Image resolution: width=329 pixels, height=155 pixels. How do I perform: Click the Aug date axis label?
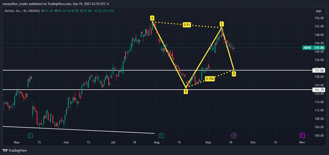(156, 142)
